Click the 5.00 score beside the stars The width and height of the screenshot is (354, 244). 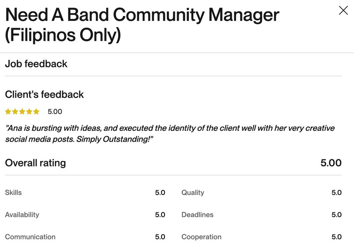click(55, 112)
